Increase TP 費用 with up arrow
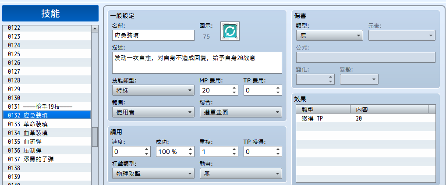This screenshot has width=446, height=185. pyautogui.click(x=278, y=88)
